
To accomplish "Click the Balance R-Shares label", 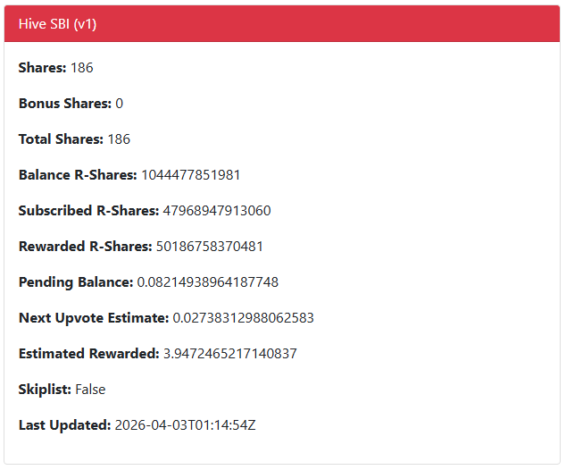I will click(x=78, y=175).
